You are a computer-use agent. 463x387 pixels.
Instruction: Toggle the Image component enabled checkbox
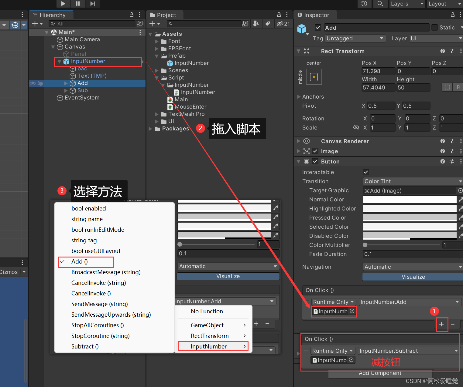pyautogui.click(x=315, y=151)
